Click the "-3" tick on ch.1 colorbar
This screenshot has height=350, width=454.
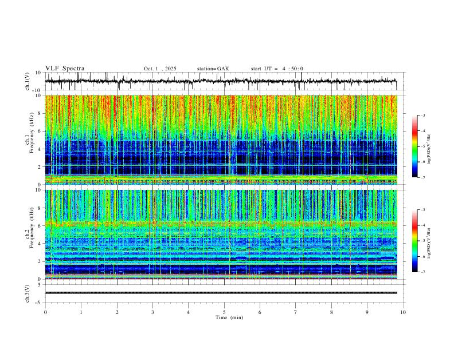coord(423,115)
